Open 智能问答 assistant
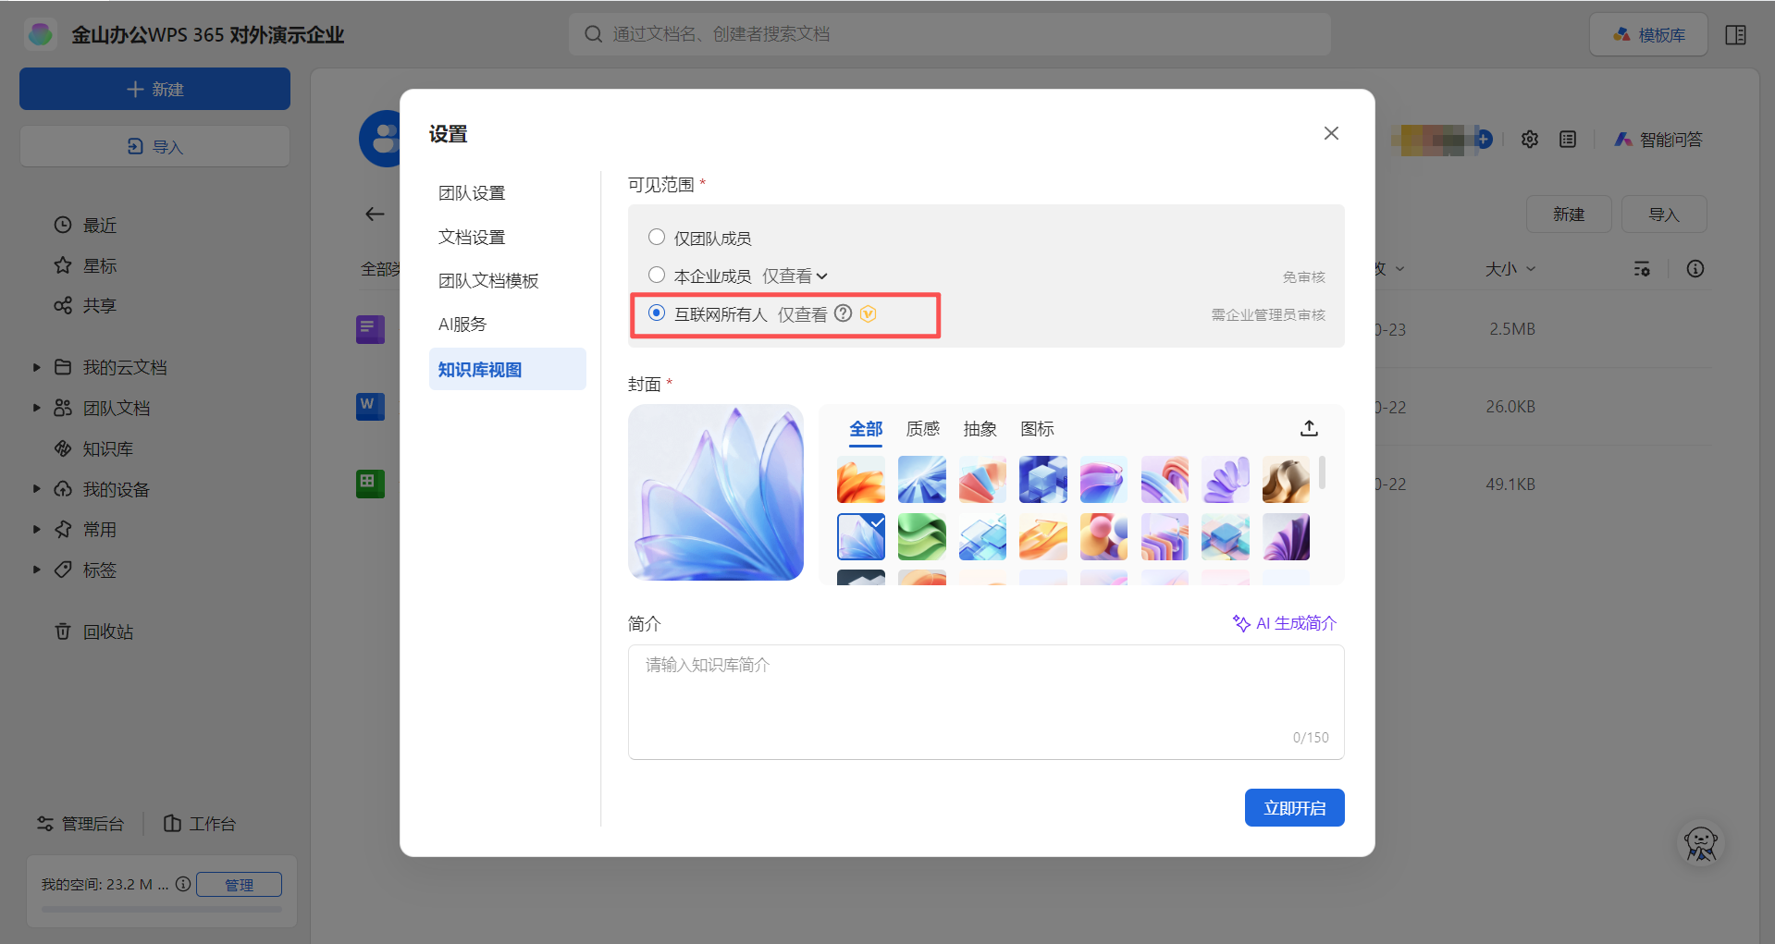The height and width of the screenshot is (944, 1775). click(x=1658, y=140)
